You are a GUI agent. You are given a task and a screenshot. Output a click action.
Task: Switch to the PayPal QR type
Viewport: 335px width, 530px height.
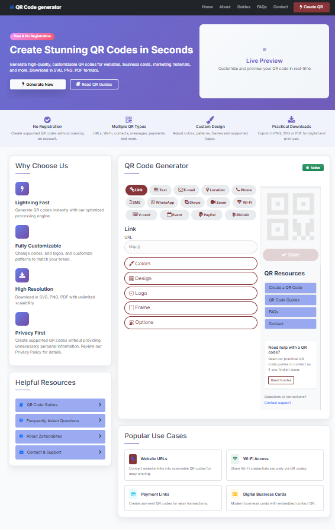coord(207,214)
